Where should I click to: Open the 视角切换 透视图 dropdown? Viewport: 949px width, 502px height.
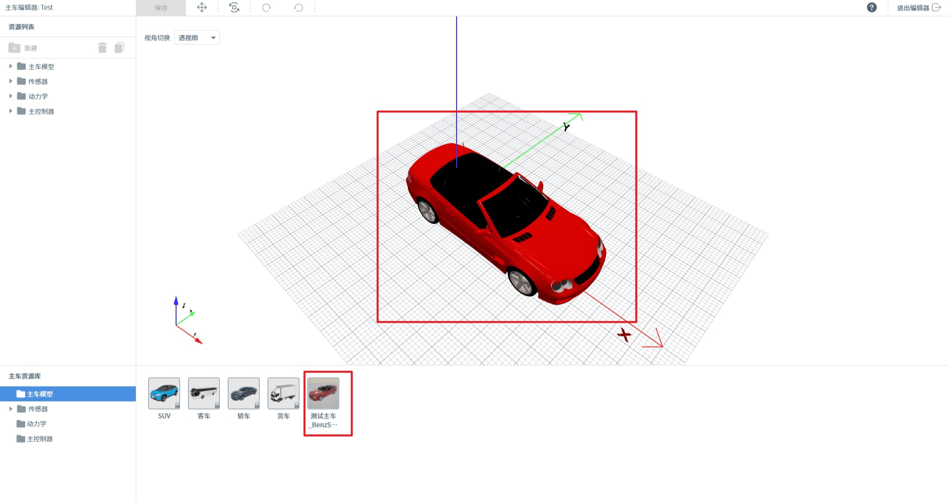tap(197, 38)
